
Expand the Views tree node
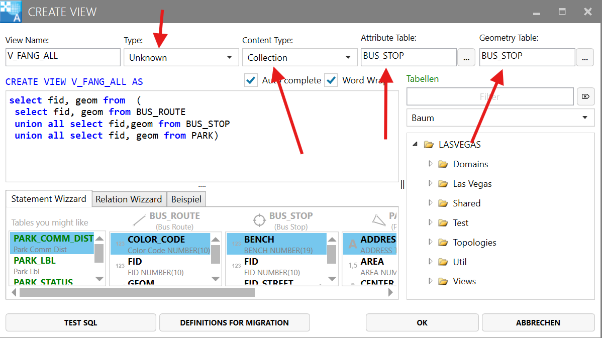coord(430,281)
